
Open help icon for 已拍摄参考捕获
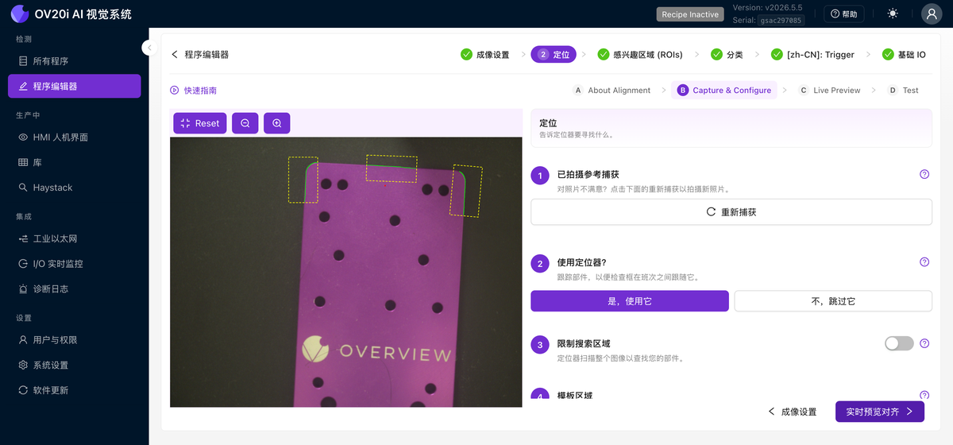[924, 174]
